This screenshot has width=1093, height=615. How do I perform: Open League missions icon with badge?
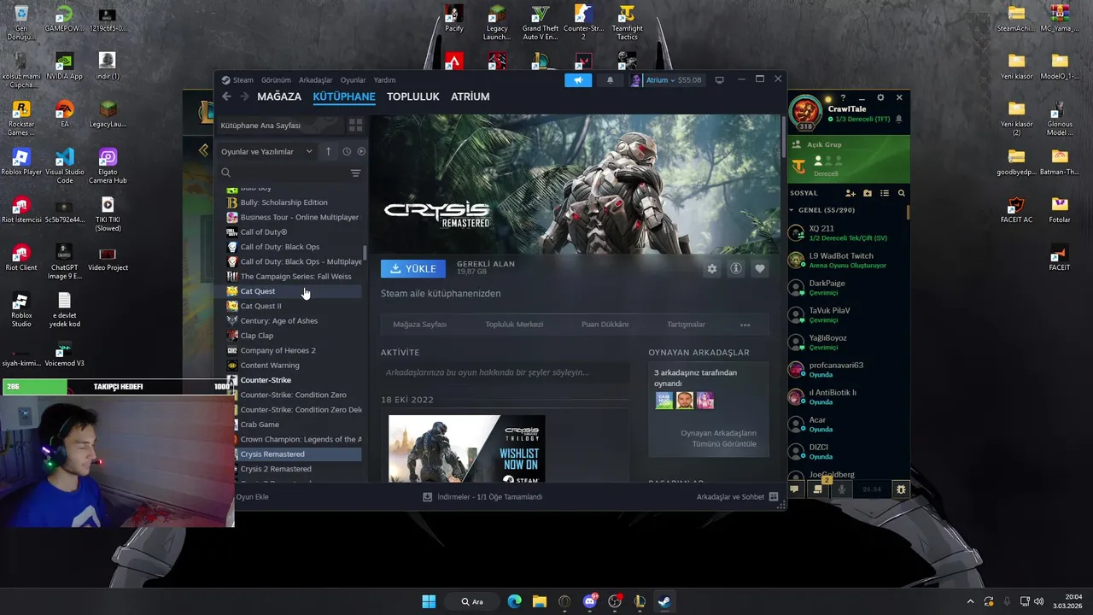pos(818,489)
